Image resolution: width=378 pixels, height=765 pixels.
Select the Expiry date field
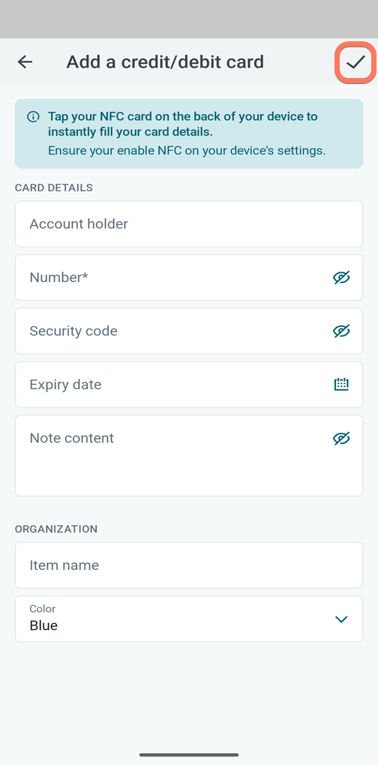click(189, 385)
